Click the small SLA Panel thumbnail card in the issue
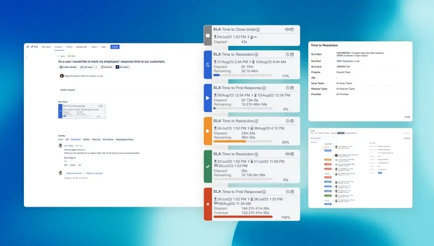Screen dimensions: 434x246 (82, 111)
